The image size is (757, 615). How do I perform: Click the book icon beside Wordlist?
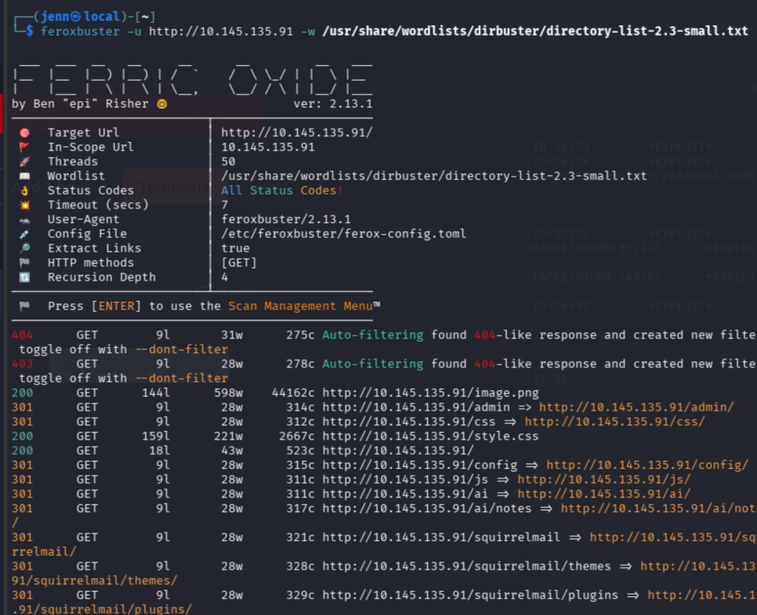(x=24, y=176)
